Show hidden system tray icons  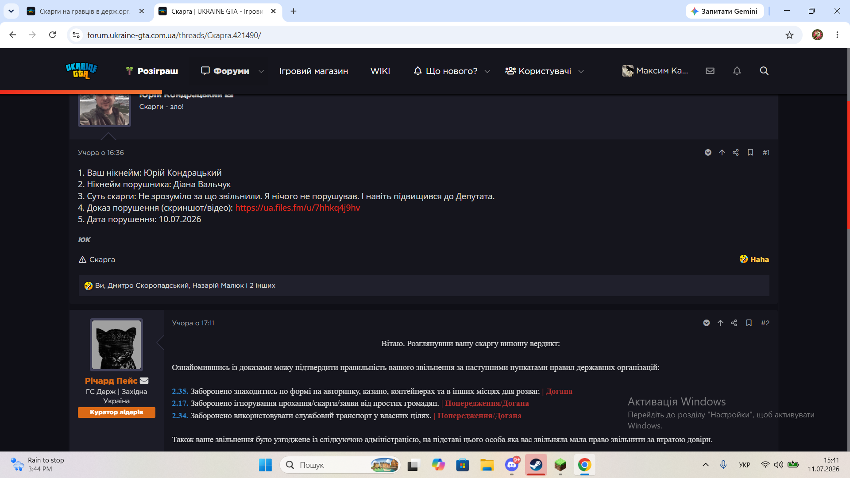[706, 465]
